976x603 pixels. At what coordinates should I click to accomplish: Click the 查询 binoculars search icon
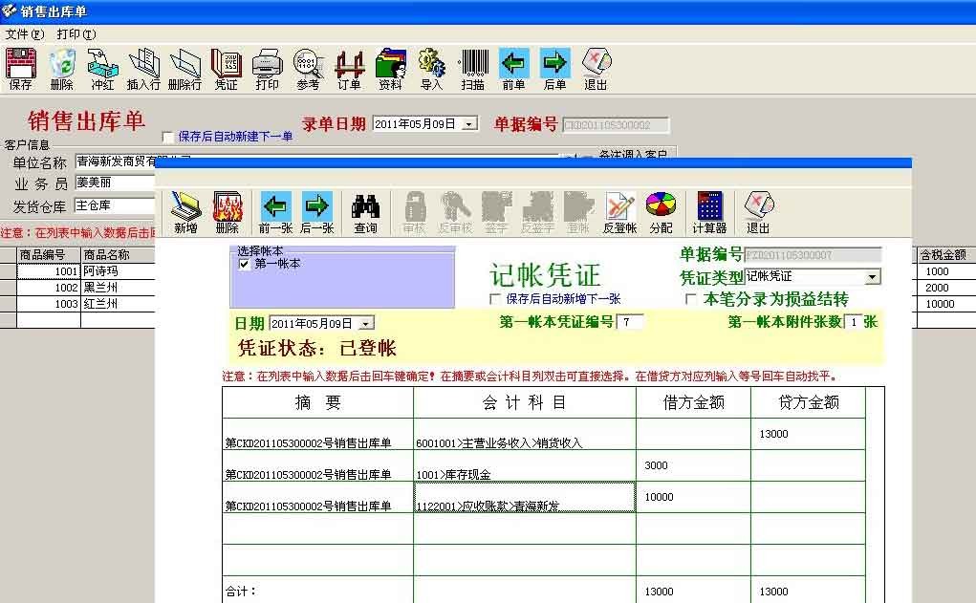coord(365,210)
